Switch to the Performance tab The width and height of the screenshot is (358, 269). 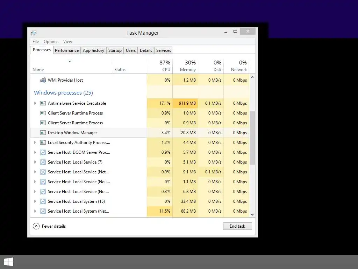67,50
